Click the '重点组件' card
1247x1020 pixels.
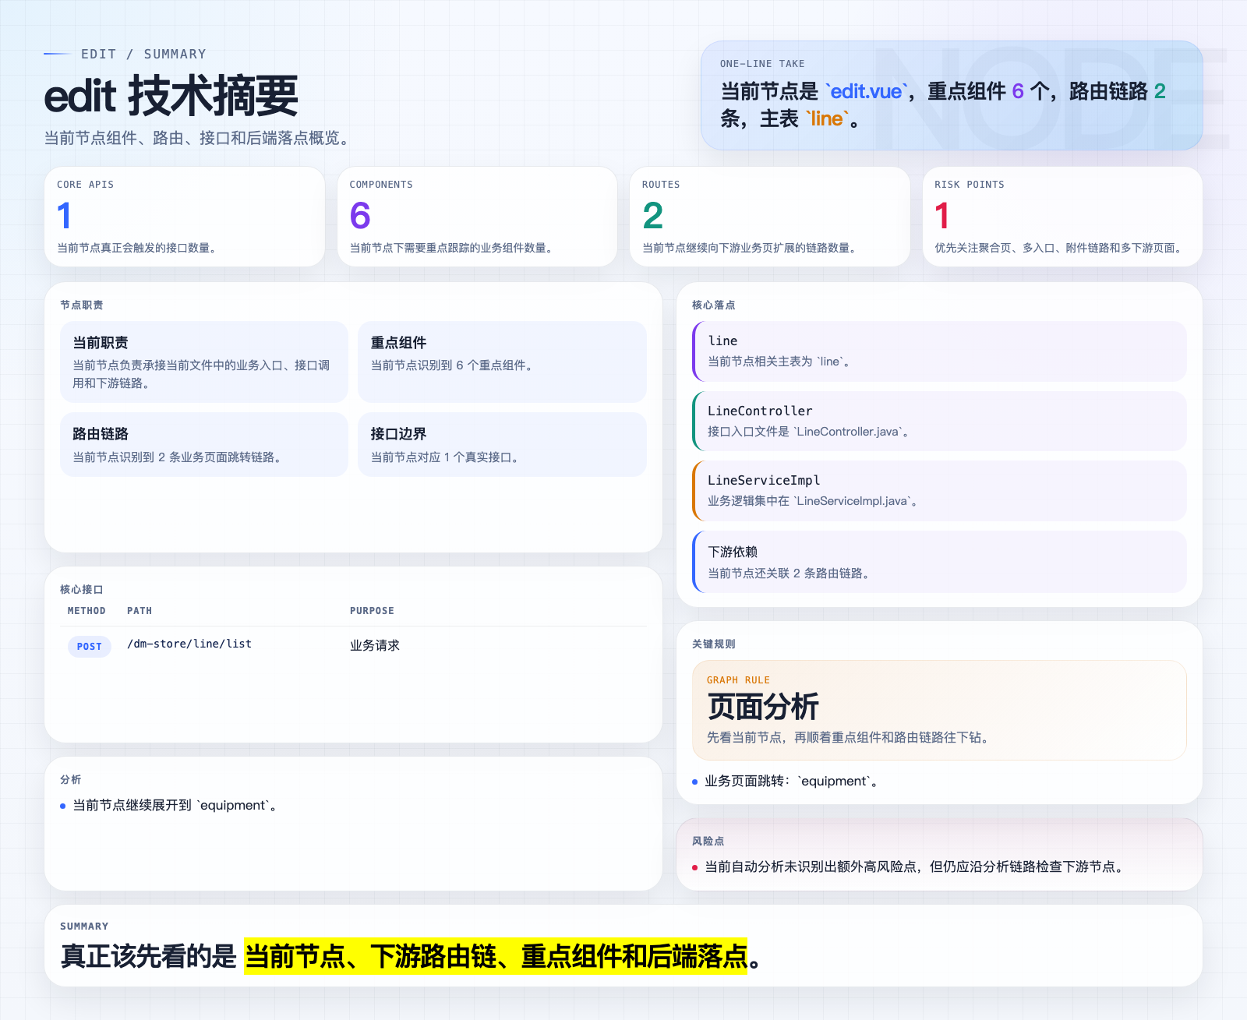502,362
